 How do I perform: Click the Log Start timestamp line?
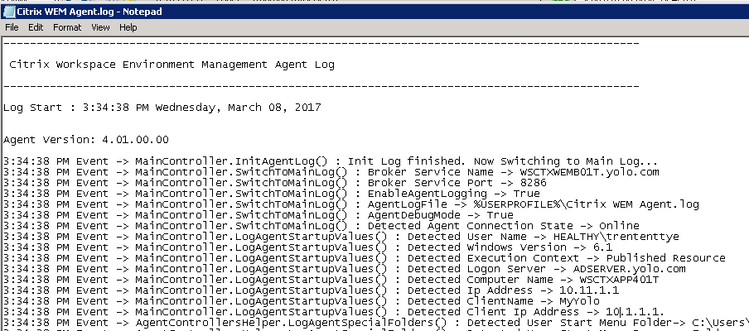pyautogui.click(x=162, y=108)
